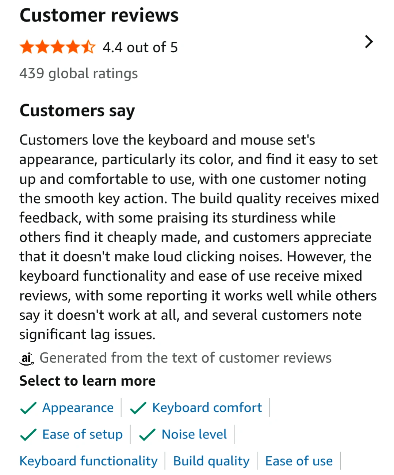Click 'Generated from the text of customer reviews'

[x=185, y=358]
